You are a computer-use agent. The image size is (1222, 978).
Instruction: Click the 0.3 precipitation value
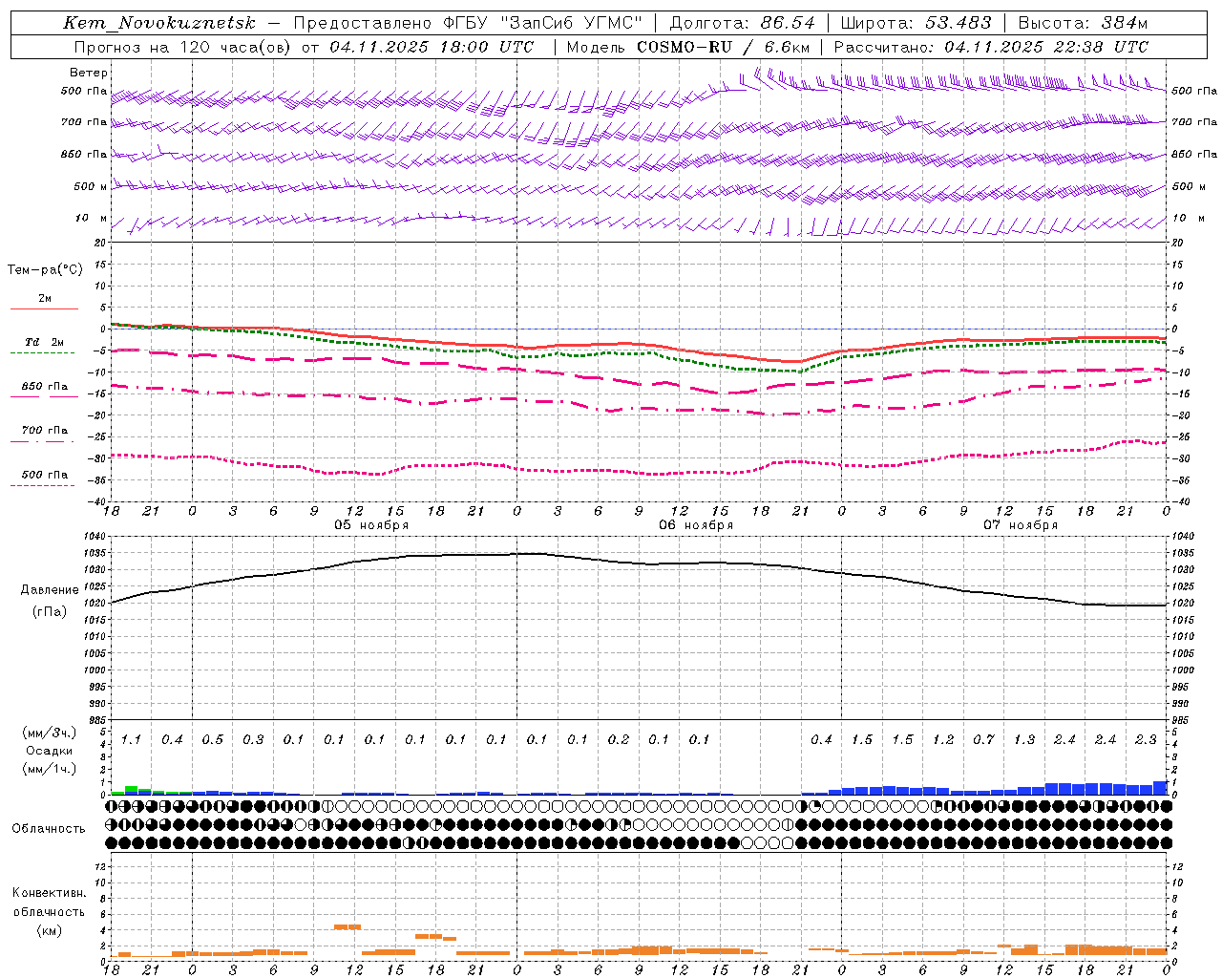coord(253,740)
